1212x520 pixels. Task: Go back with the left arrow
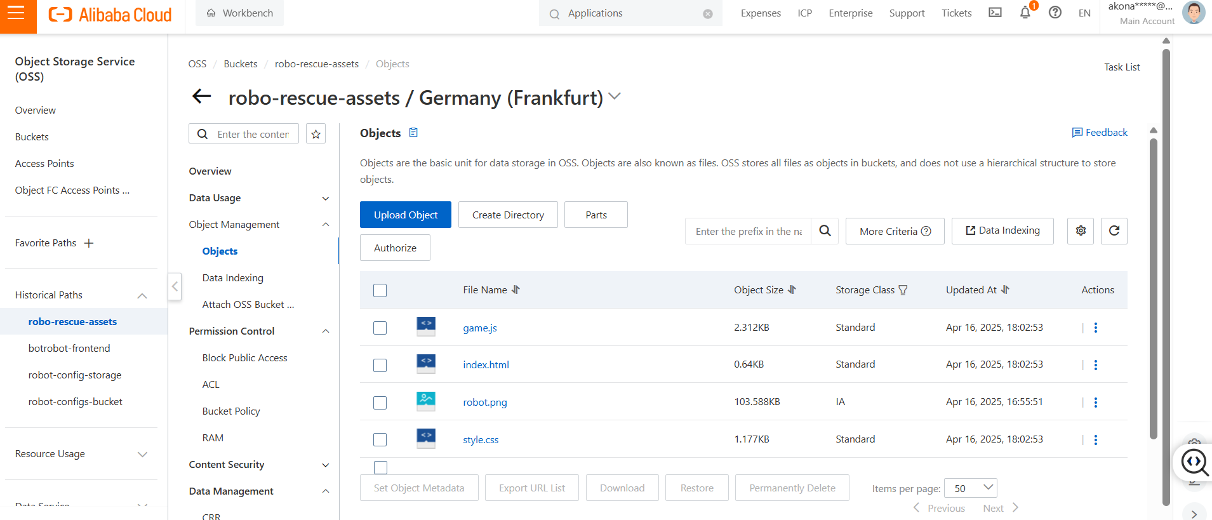pos(201,97)
